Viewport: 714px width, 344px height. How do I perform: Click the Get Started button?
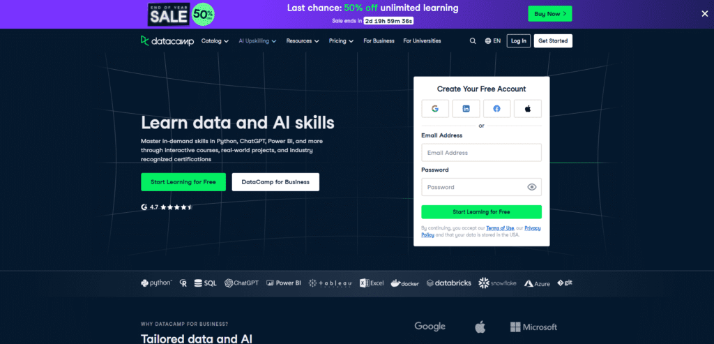click(x=553, y=41)
